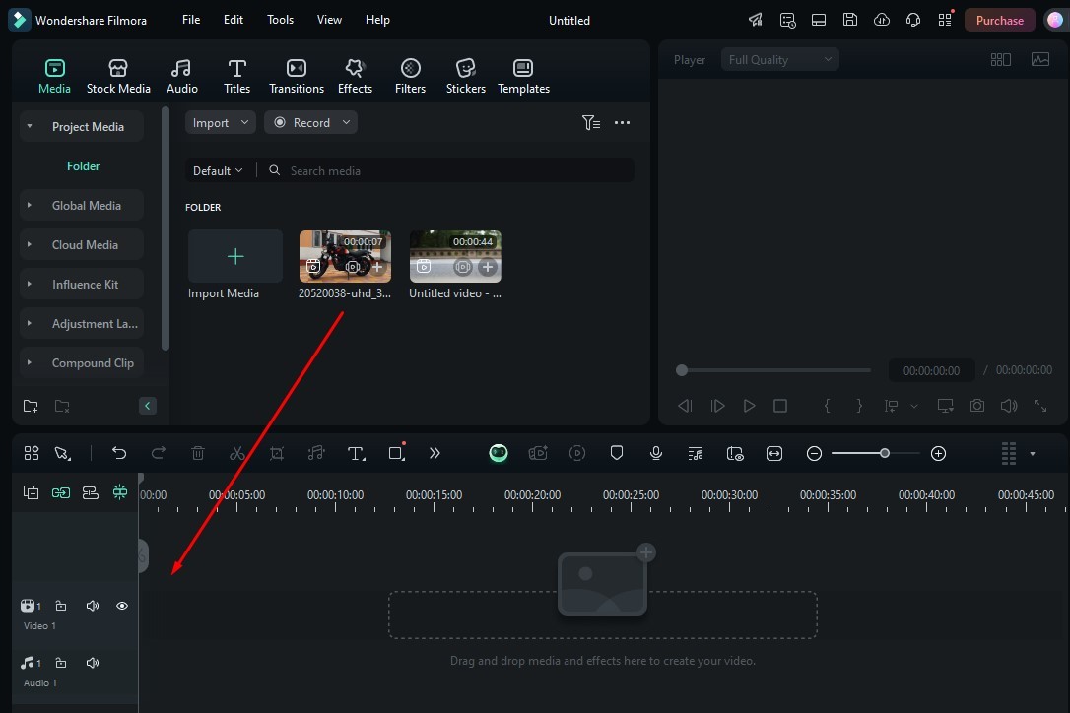
Task: Click the voiceover microphone icon
Action: (x=656, y=453)
